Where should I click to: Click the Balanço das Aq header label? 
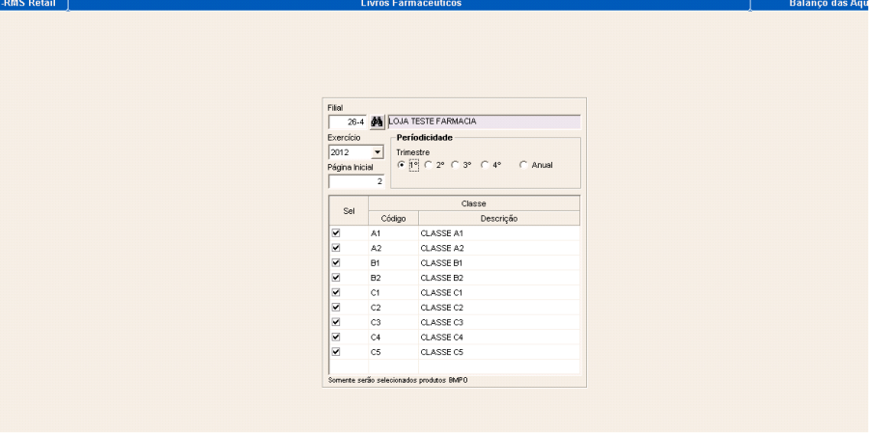click(x=828, y=3)
